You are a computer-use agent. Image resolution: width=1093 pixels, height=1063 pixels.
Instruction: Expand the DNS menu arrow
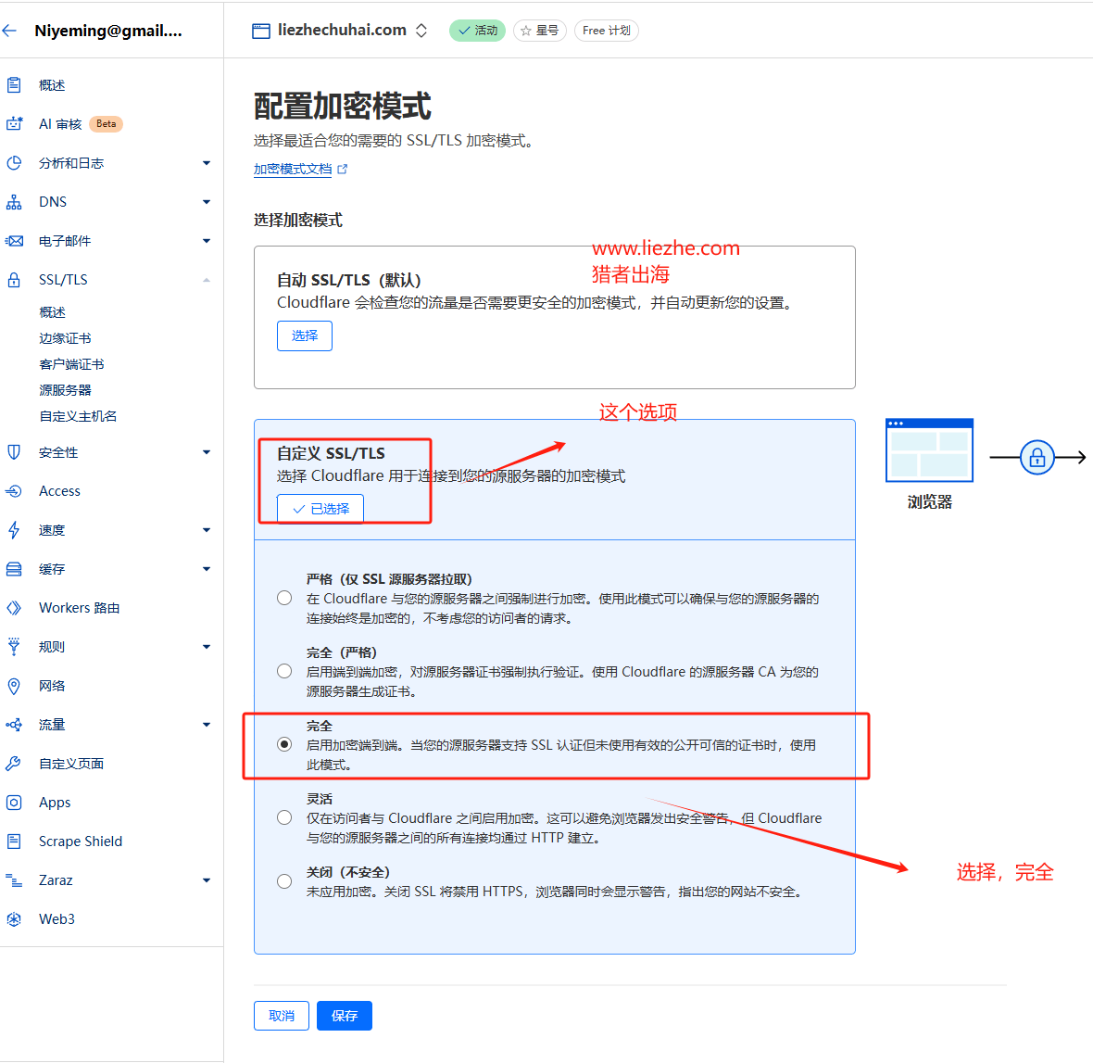(x=207, y=202)
